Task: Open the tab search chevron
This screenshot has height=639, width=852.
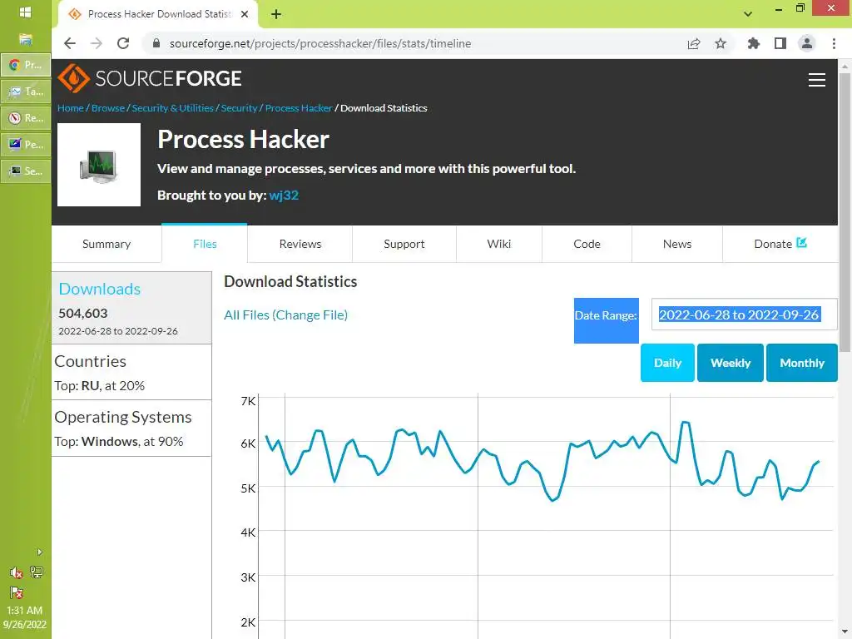Action: pyautogui.click(x=748, y=14)
